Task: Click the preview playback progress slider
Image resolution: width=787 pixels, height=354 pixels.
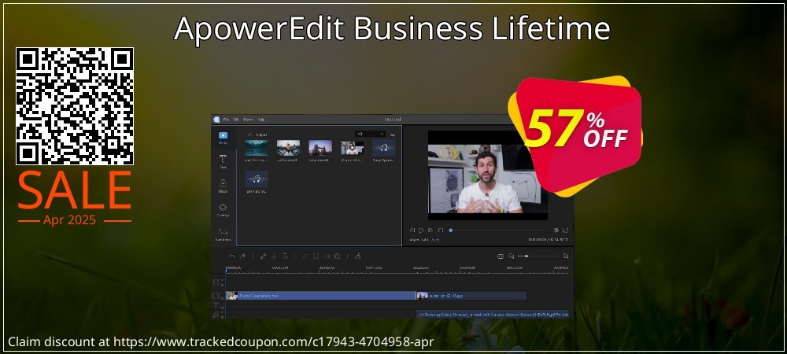Action: 498,230
